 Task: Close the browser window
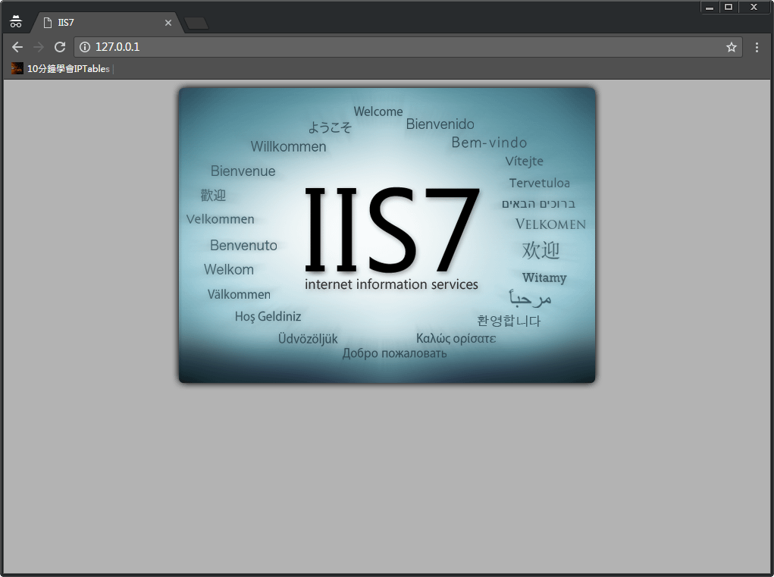(754, 7)
